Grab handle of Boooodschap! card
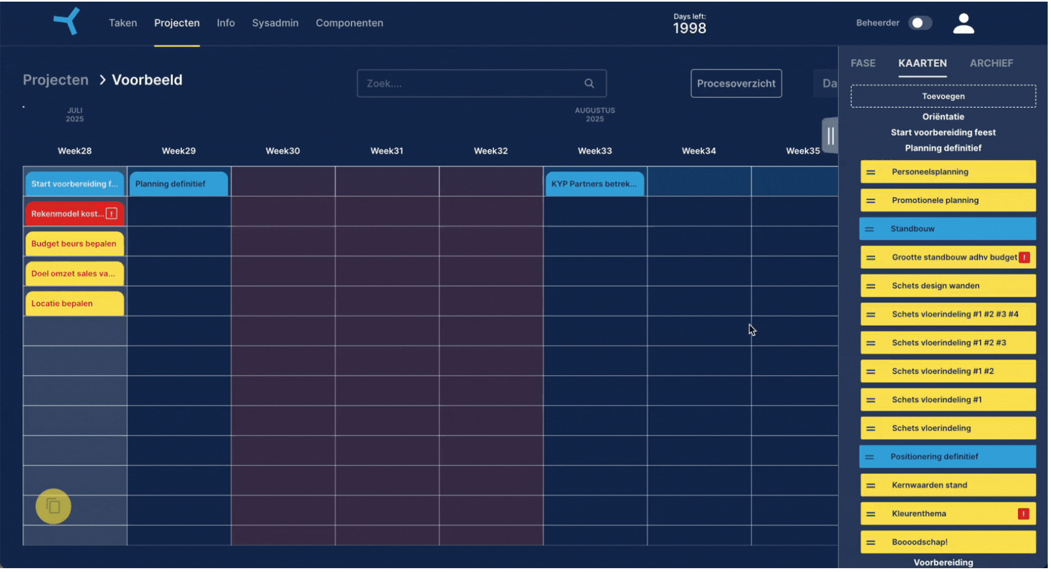Viewport: 1051px width, 572px height. click(870, 542)
